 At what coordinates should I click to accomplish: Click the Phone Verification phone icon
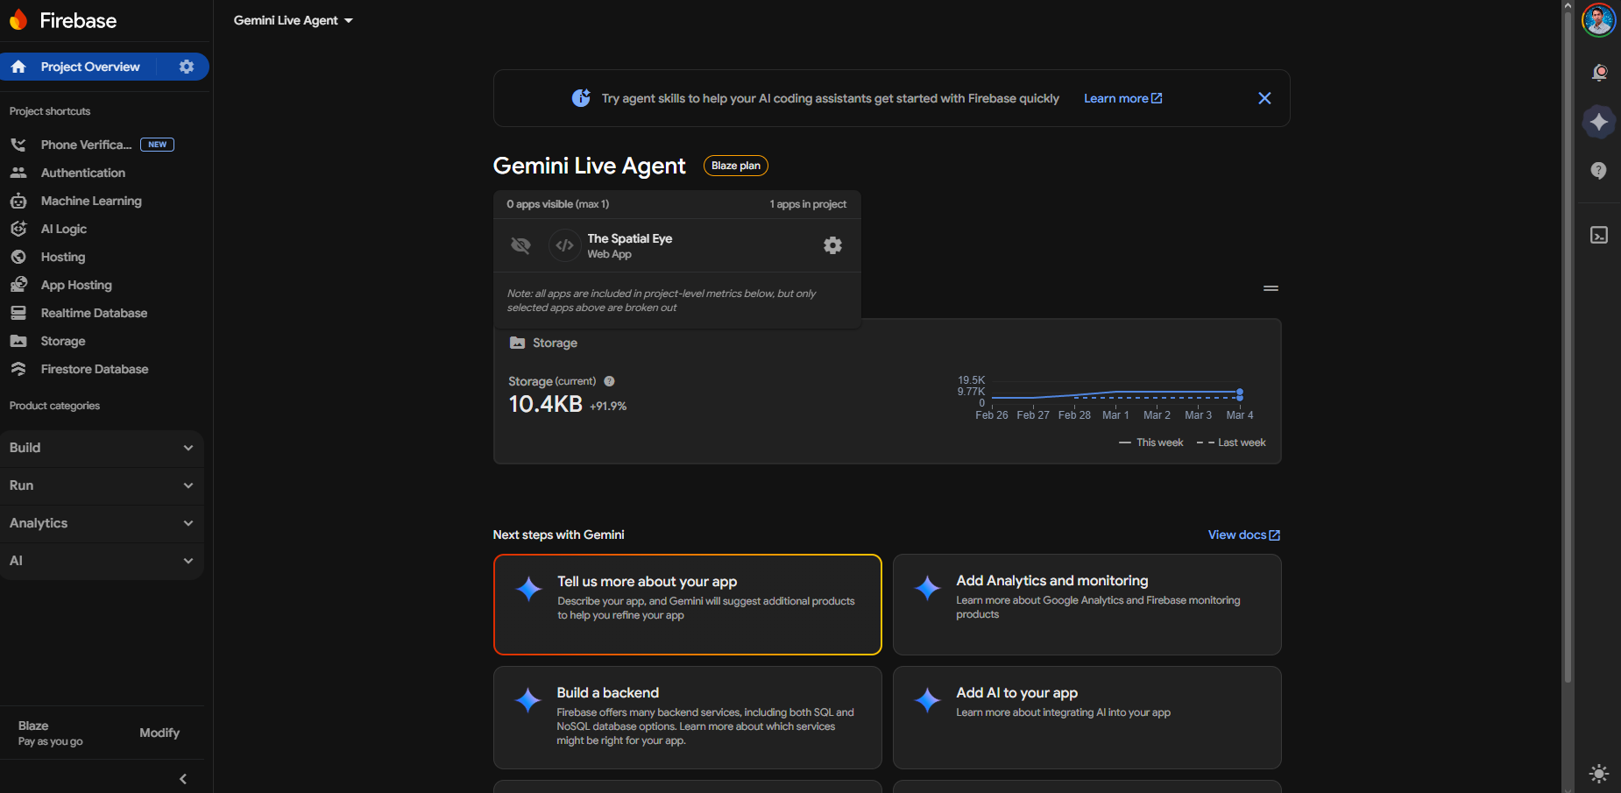pyautogui.click(x=18, y=145)
